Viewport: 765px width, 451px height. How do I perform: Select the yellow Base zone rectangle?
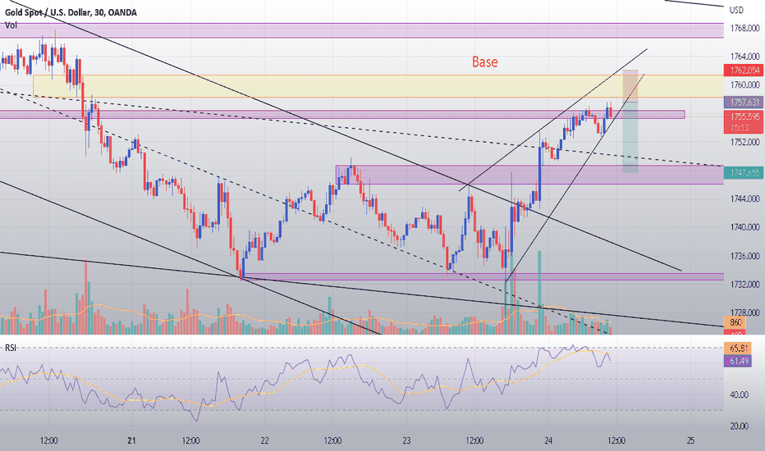[x=378, y=86]
